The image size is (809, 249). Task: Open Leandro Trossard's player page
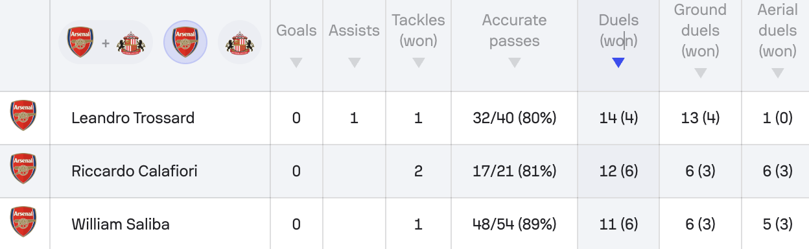coord(133,118)
